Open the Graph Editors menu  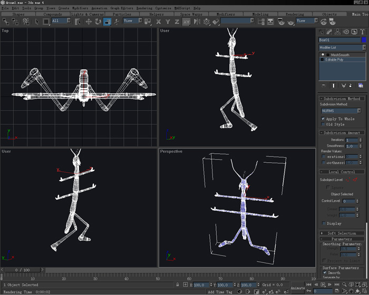click(x=122, y=8)
